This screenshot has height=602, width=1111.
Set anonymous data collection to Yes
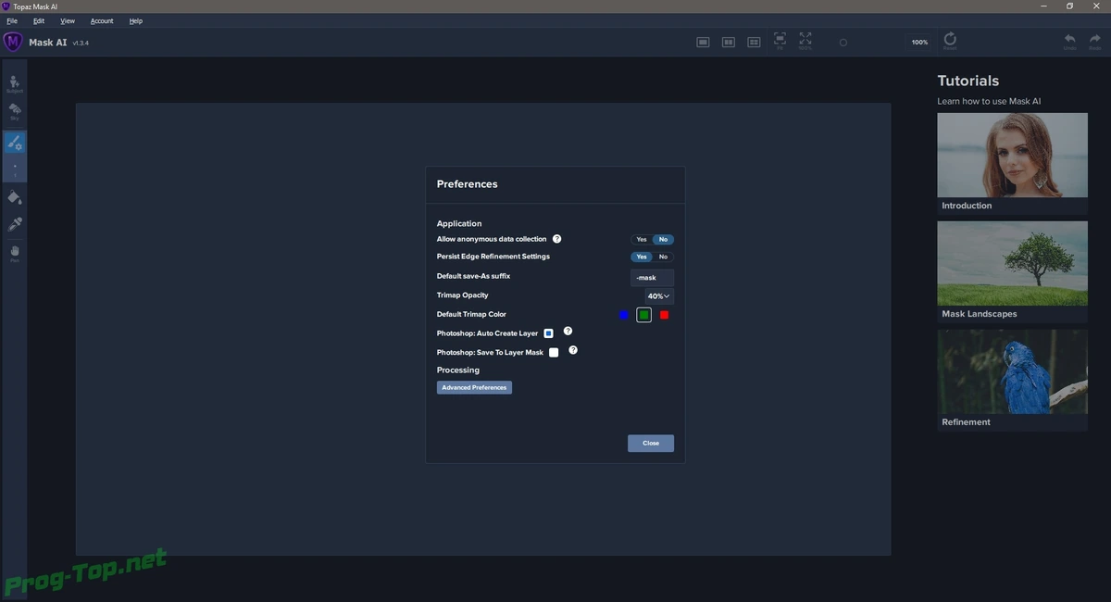[x=642, y=239]
